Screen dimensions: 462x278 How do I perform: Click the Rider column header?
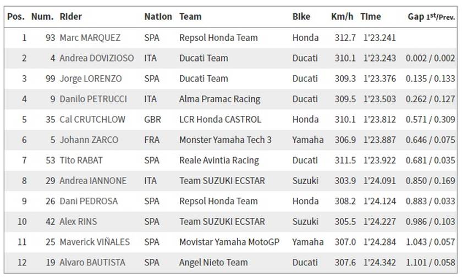click(71, 16)
